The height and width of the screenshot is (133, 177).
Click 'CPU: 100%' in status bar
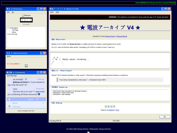(x=116, y=121)
